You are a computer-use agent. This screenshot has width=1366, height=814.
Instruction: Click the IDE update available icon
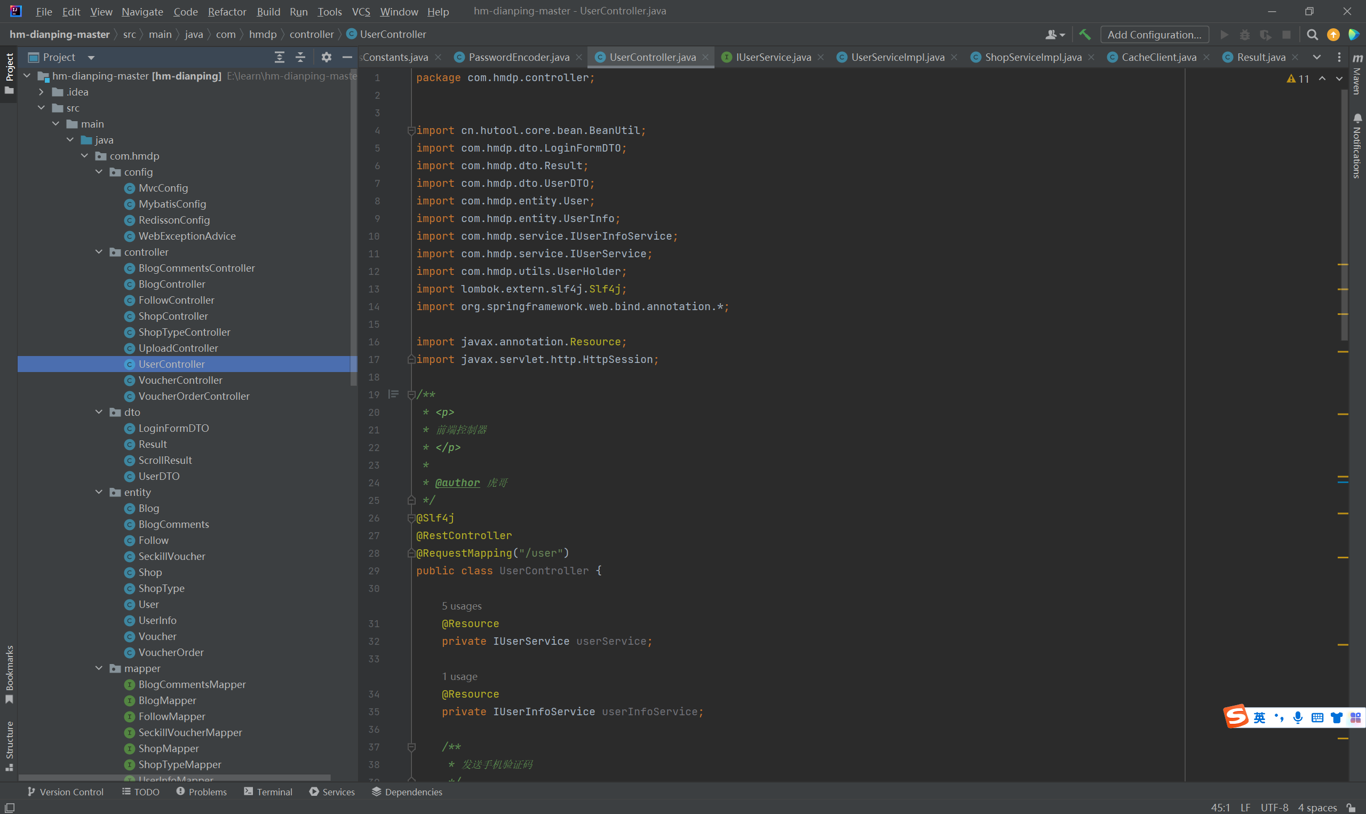[1333, 35]
